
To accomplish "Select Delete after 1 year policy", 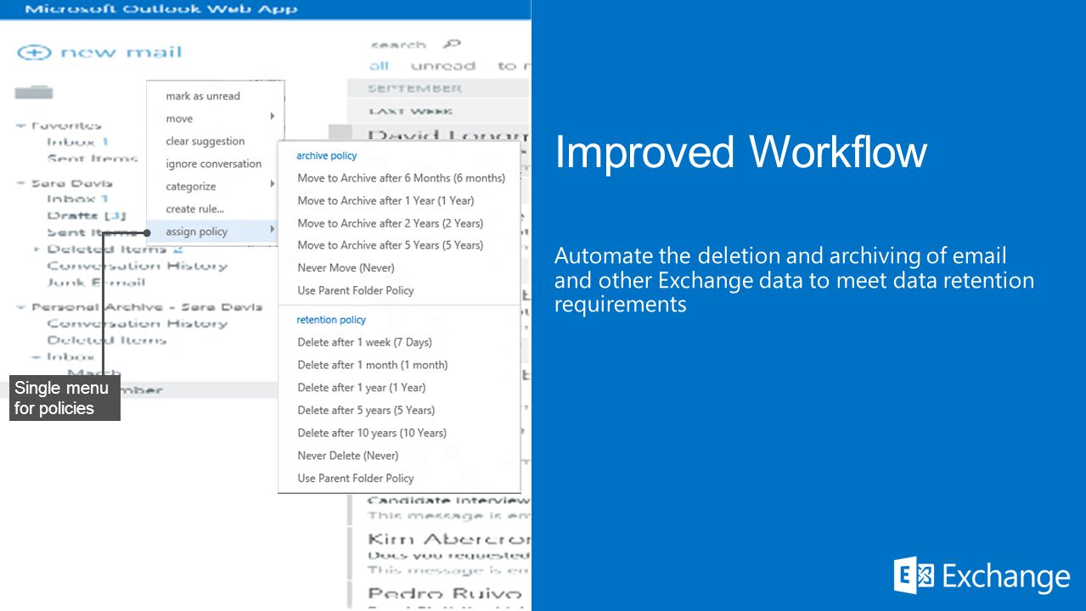I will pos(362,388).
